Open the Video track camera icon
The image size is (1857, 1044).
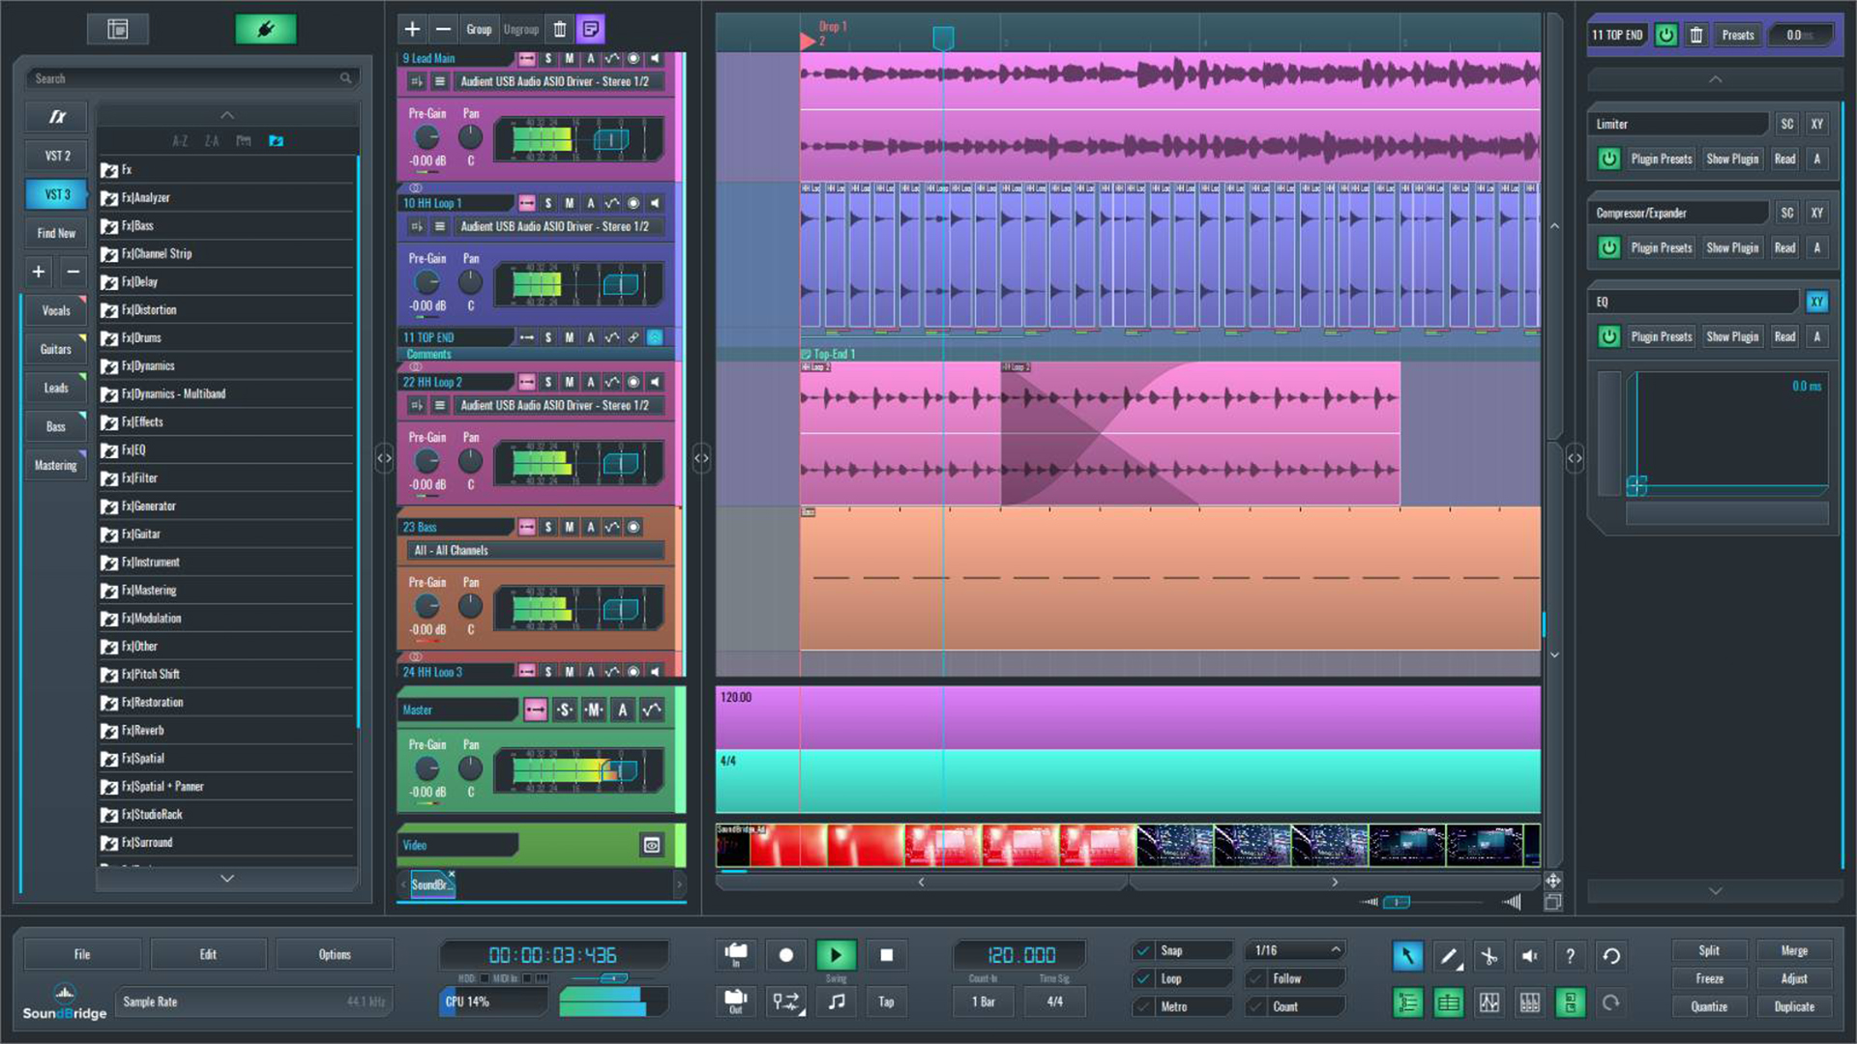coord(652,845)
